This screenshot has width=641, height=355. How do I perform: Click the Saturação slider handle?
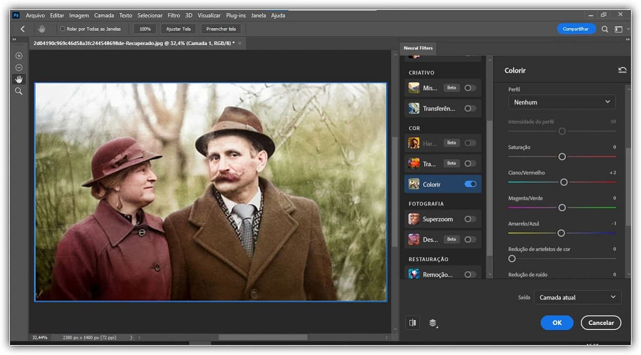pyautogui.click(x=562, y=156)
